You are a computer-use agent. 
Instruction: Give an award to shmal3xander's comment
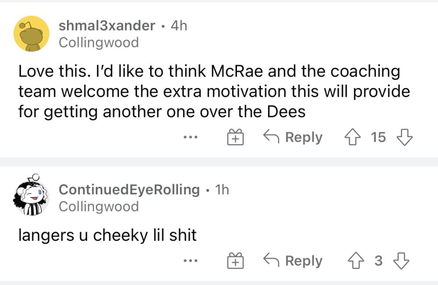[235, 138]
